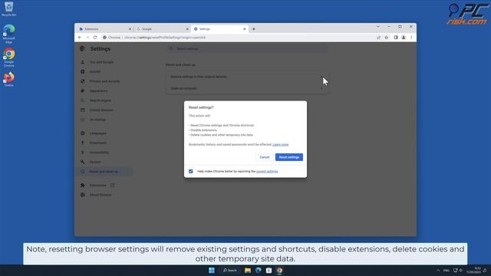Open Microsoft Edge desktop shortcut
Image resolution: width=491 pixels, height=276 pixels.
click(8, 34)
